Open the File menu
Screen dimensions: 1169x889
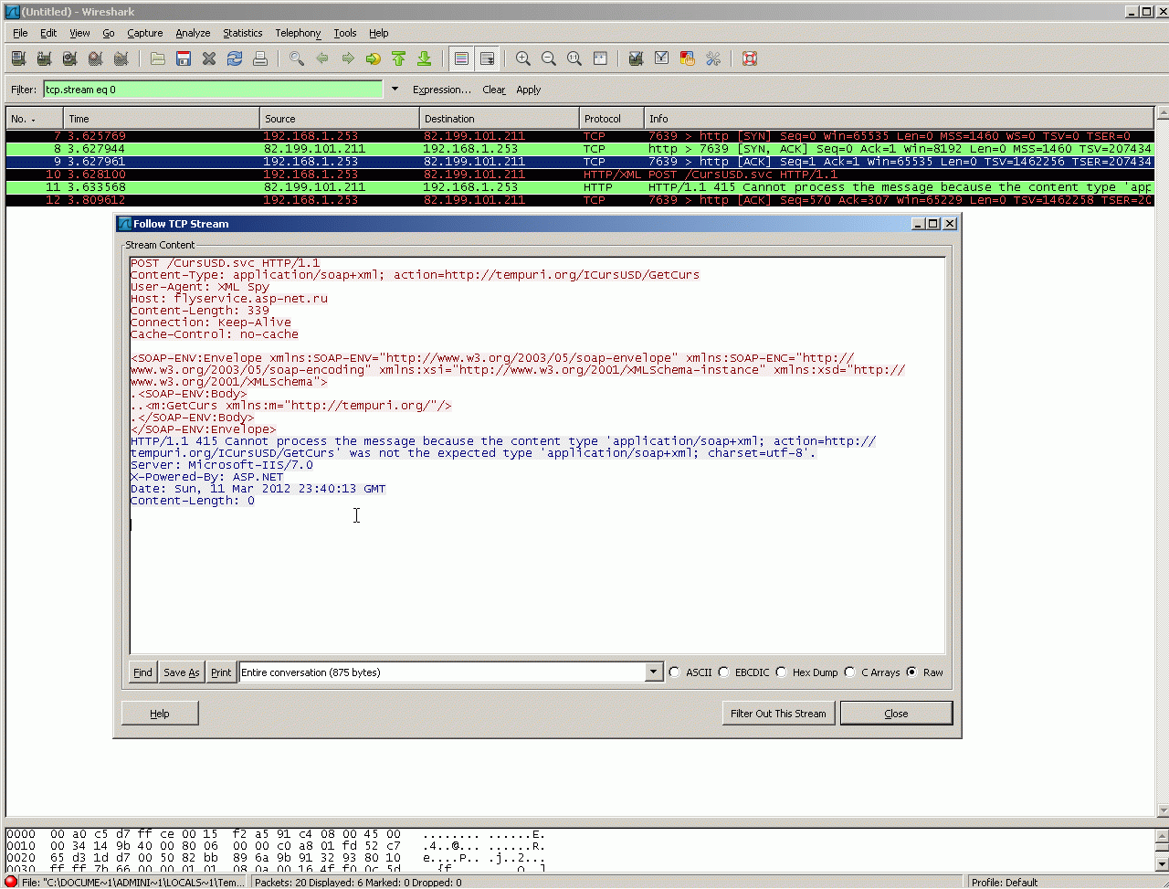pos(20,33)
